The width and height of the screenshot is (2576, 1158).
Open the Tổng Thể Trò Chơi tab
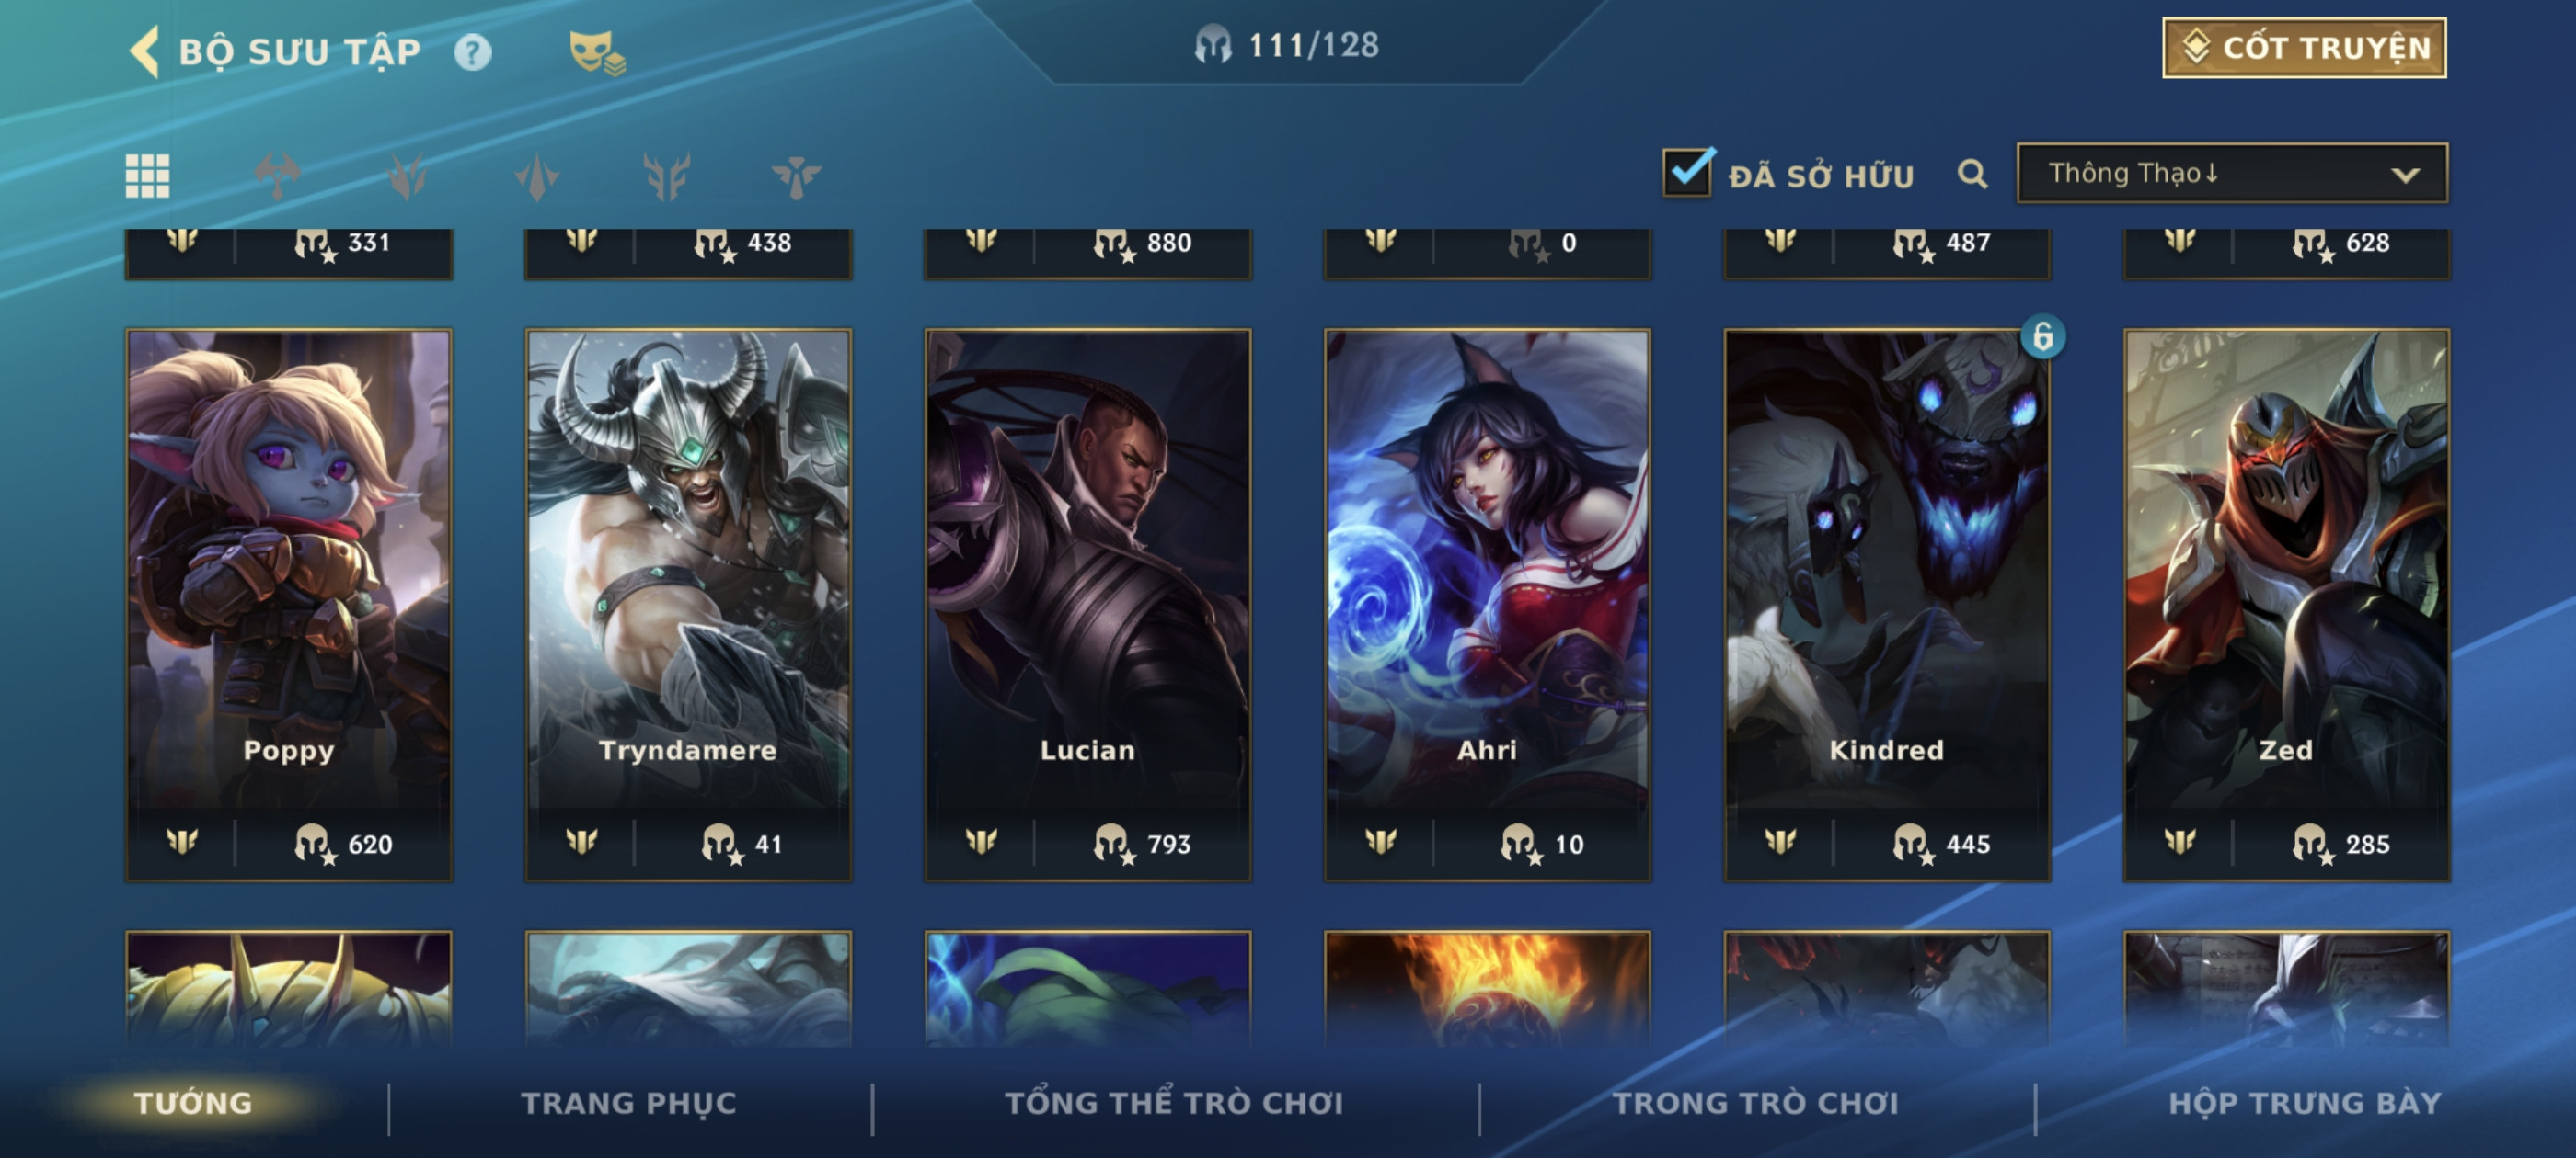(x=1174, y=1103)
